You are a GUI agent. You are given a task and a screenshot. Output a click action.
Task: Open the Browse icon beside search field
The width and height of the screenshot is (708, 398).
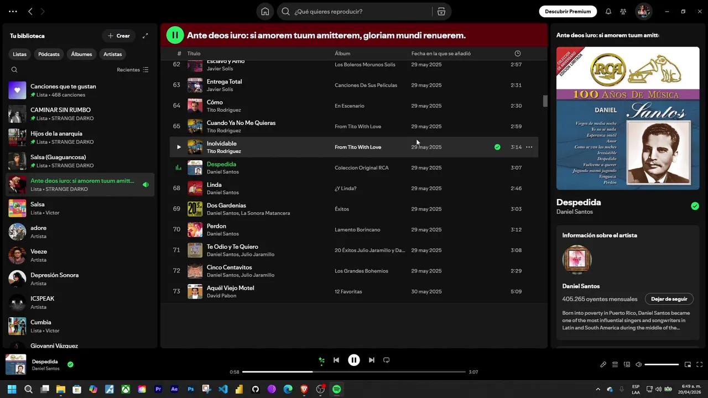[441, 12]
